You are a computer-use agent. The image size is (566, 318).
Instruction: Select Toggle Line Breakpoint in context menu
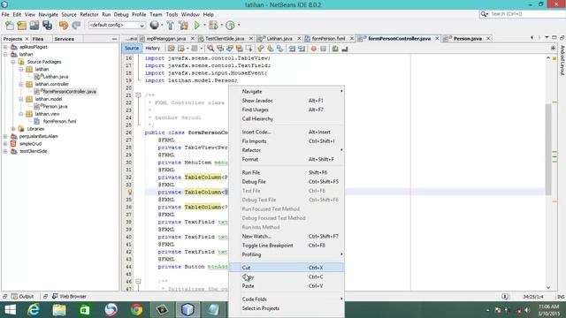pyautogui.click(x=287, y=246)
